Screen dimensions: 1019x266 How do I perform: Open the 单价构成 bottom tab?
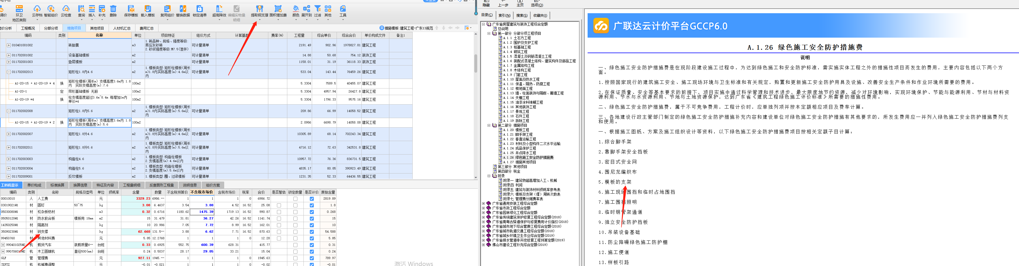point(34,185)
